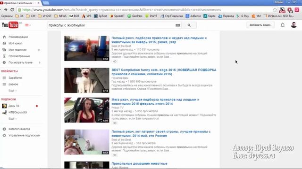Open 'BEST Compilation funny cats, dogs 2015' video
The width and height of the screenshot is (302, 169).
tap(164, 72)
